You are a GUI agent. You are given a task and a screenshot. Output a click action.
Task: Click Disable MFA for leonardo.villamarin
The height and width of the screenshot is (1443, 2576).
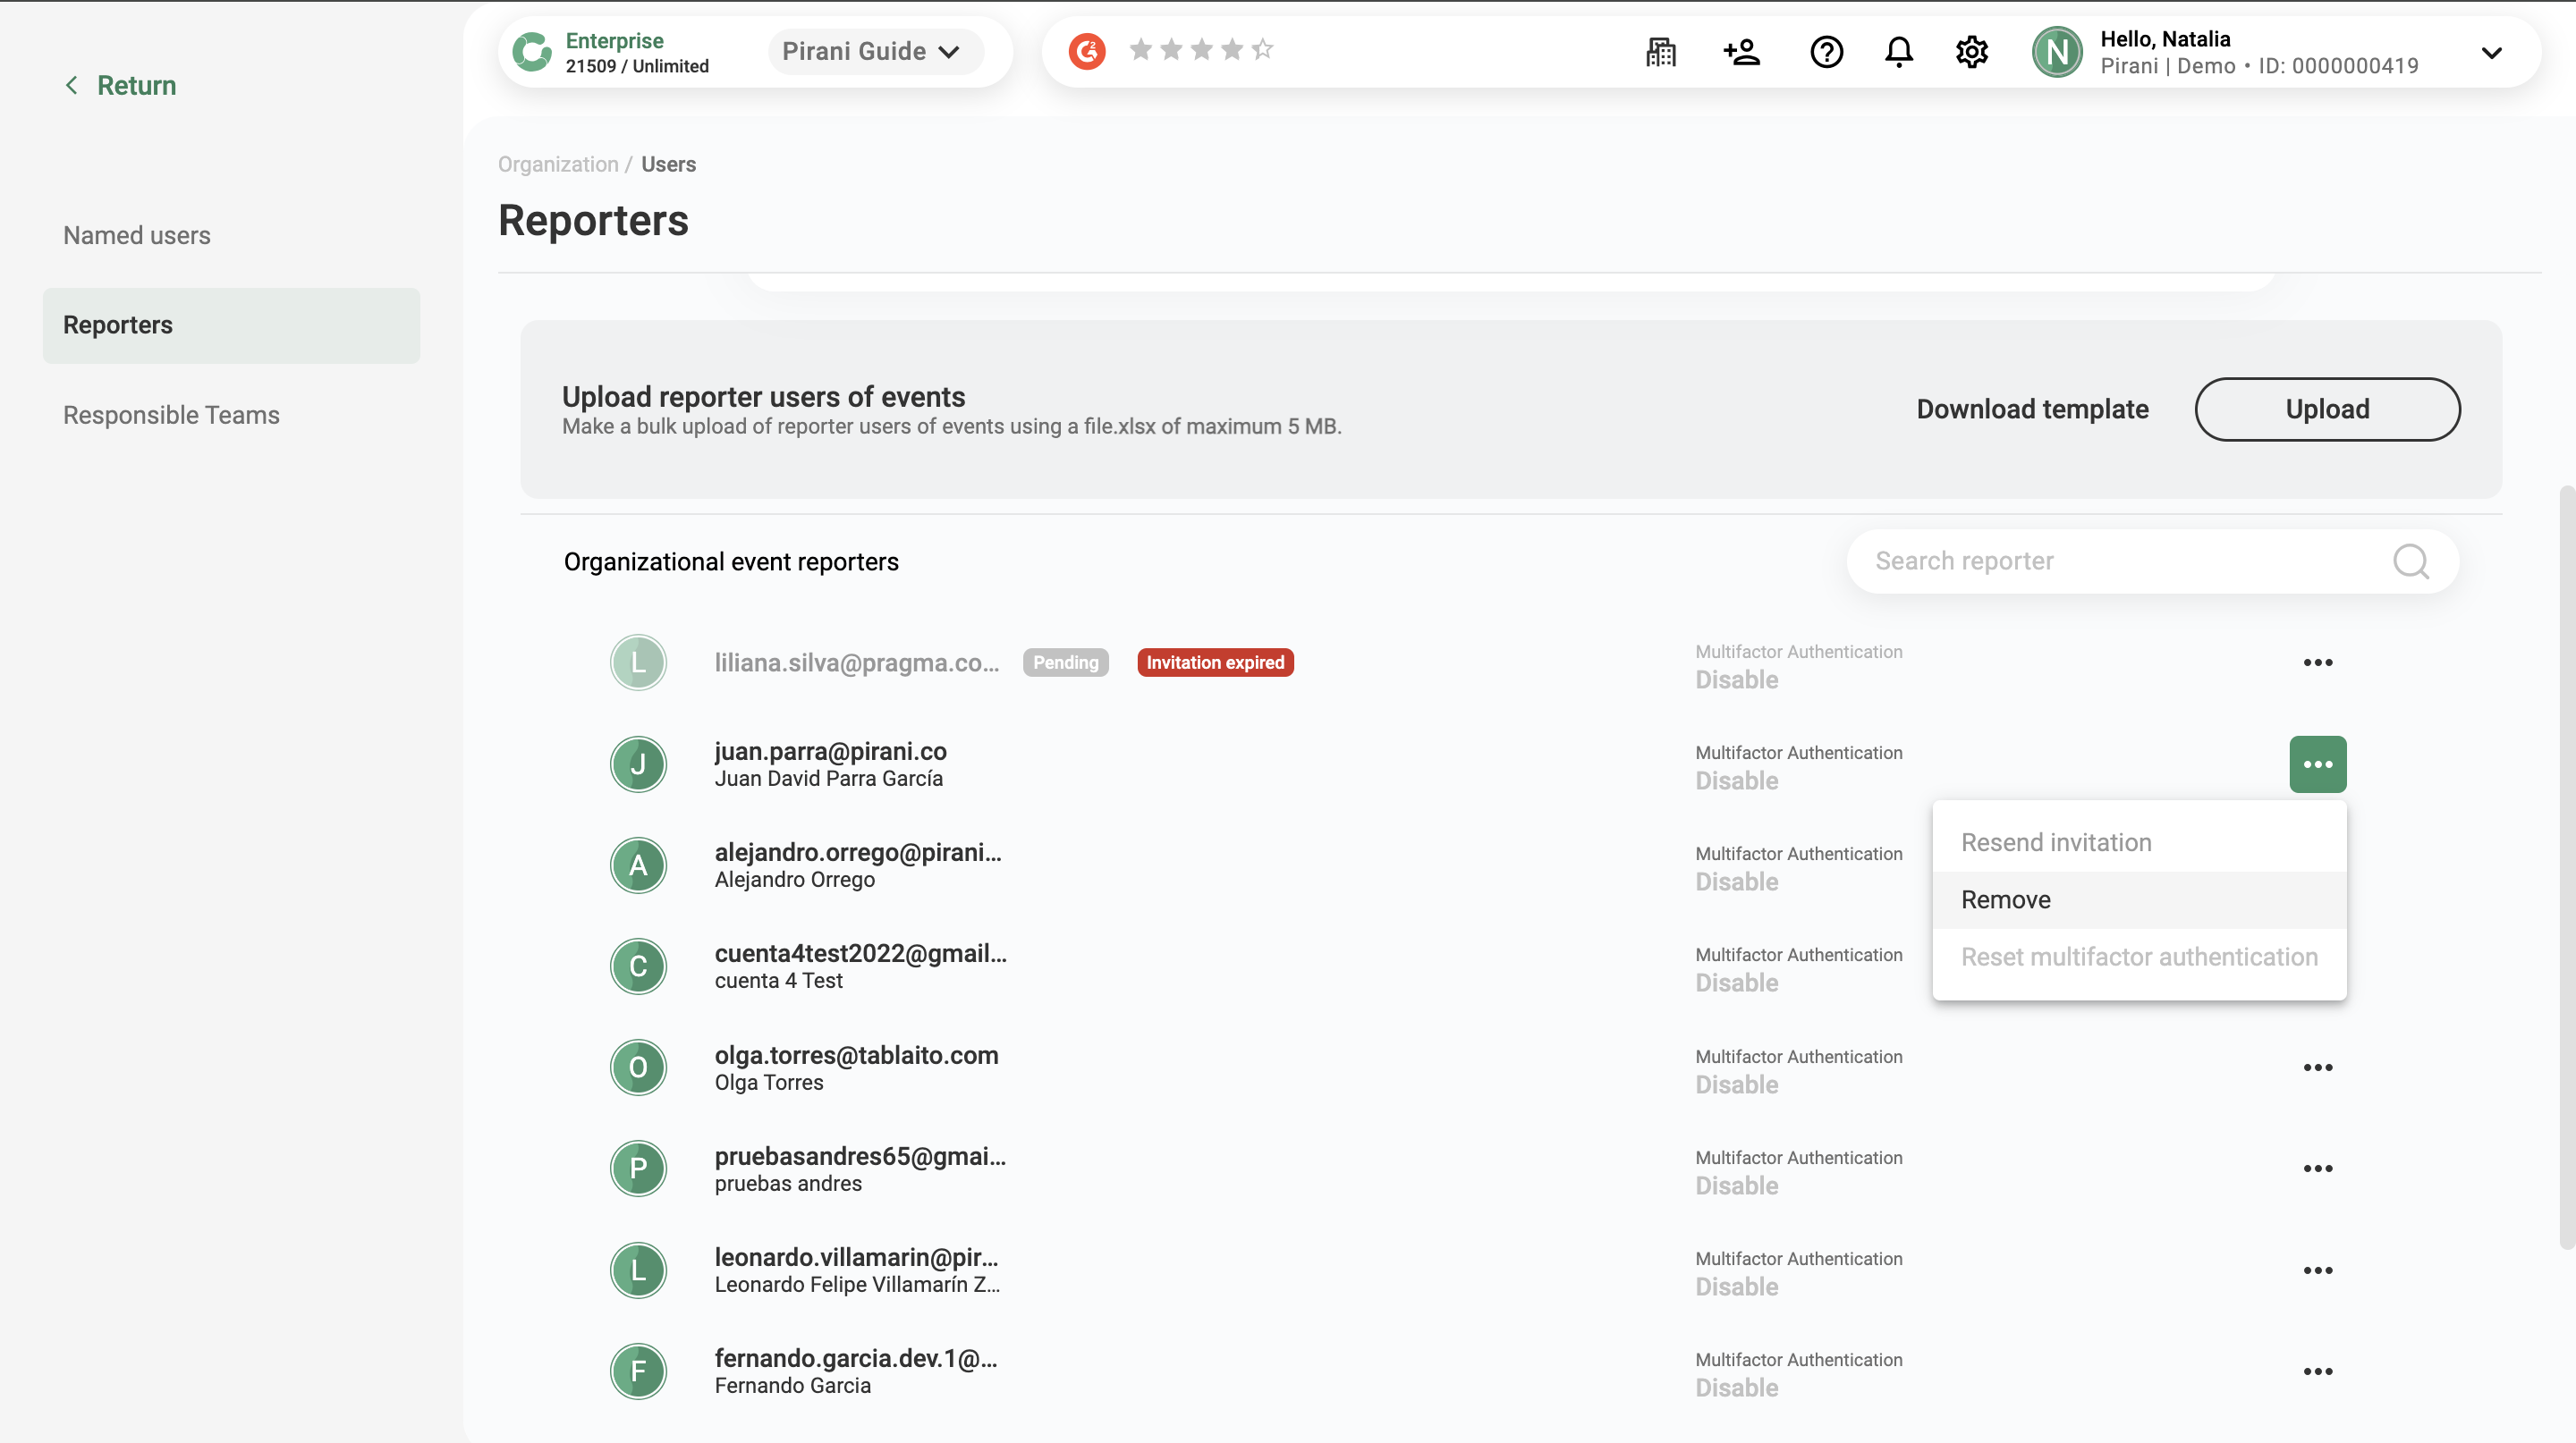pos(1736,1287)
